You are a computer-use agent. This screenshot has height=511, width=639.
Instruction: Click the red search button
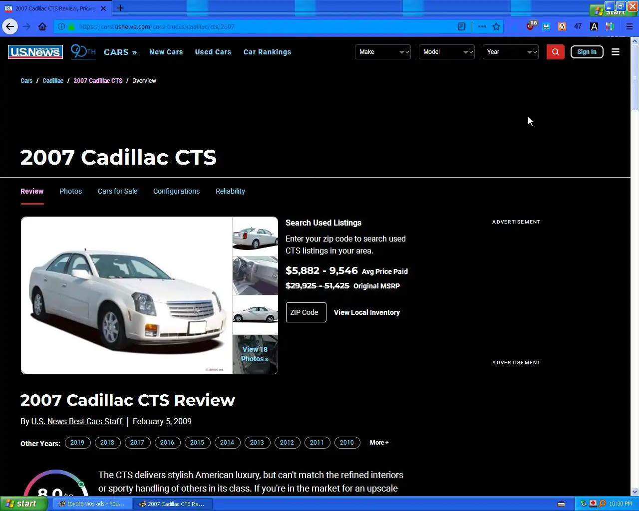555,52
